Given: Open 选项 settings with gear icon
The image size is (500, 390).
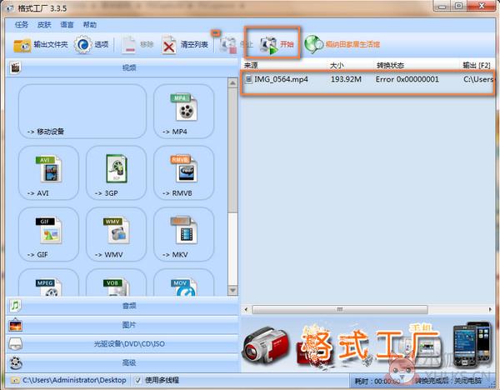Looking at the screenshot, I should [92, 44].
